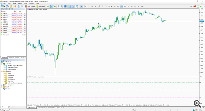Select line chart display icon
Image resolution: width=205 pixels, height=111 pixels.
point(54,6)
